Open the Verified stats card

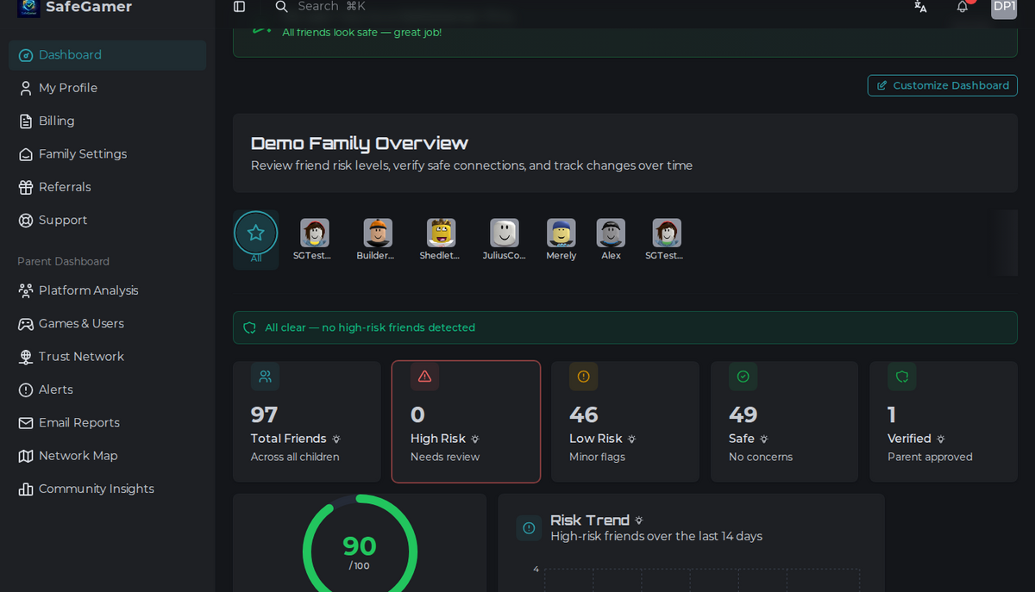[x=944, y=421]
